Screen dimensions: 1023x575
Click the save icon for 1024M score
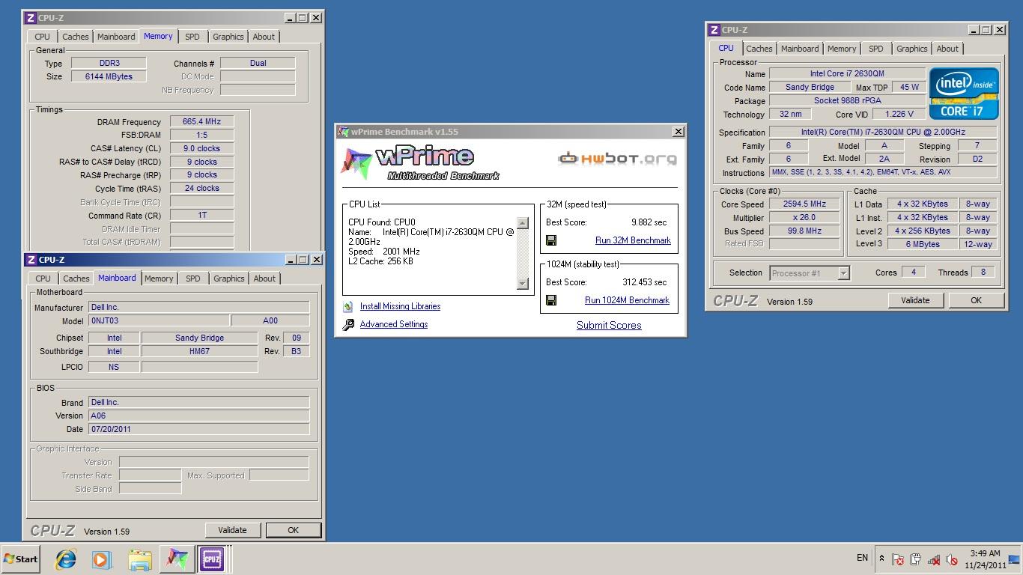[x=551, y=300]
